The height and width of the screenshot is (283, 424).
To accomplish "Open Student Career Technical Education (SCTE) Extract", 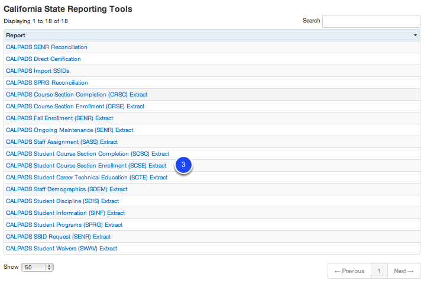I will coord(87,178).
